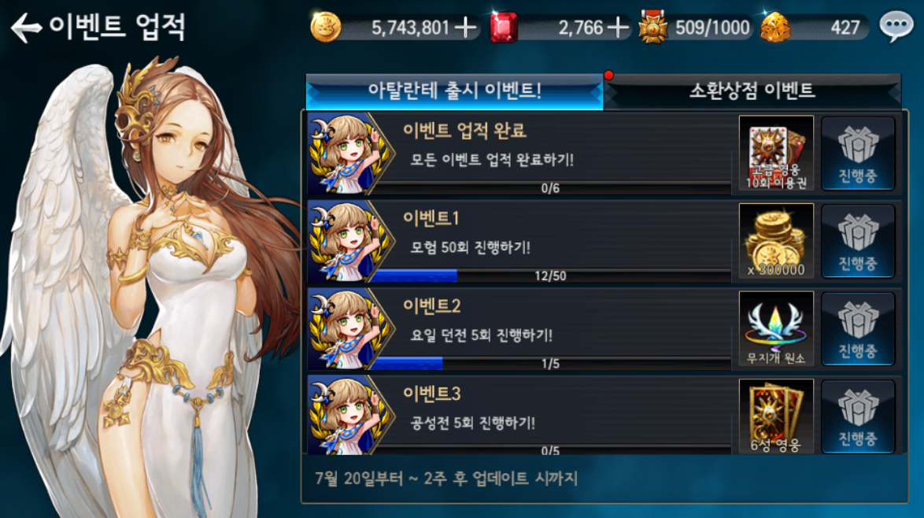Claim 진행중 gift button for 이벤트 업적 완료
The image size is (924, 518).
point(858,154)
